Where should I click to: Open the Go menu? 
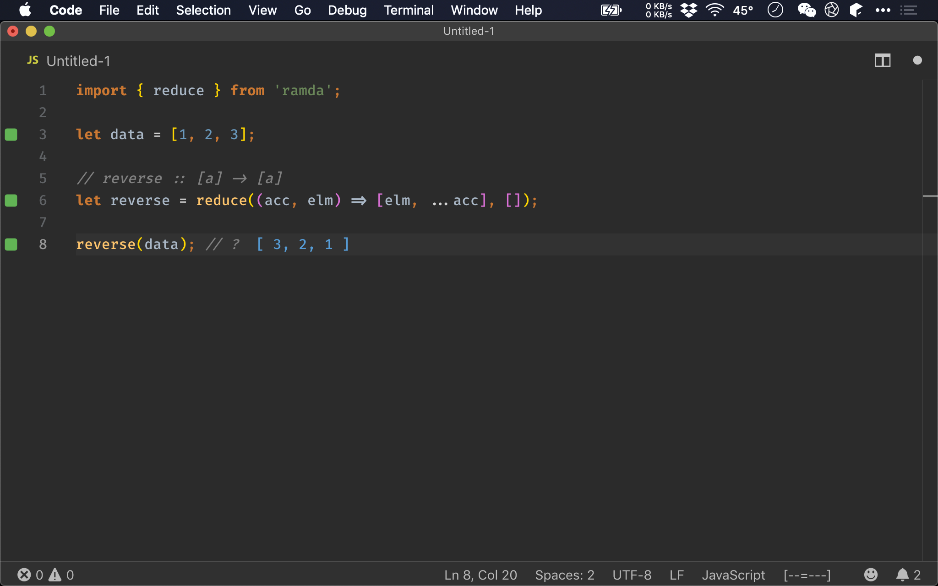pos(302,10)
